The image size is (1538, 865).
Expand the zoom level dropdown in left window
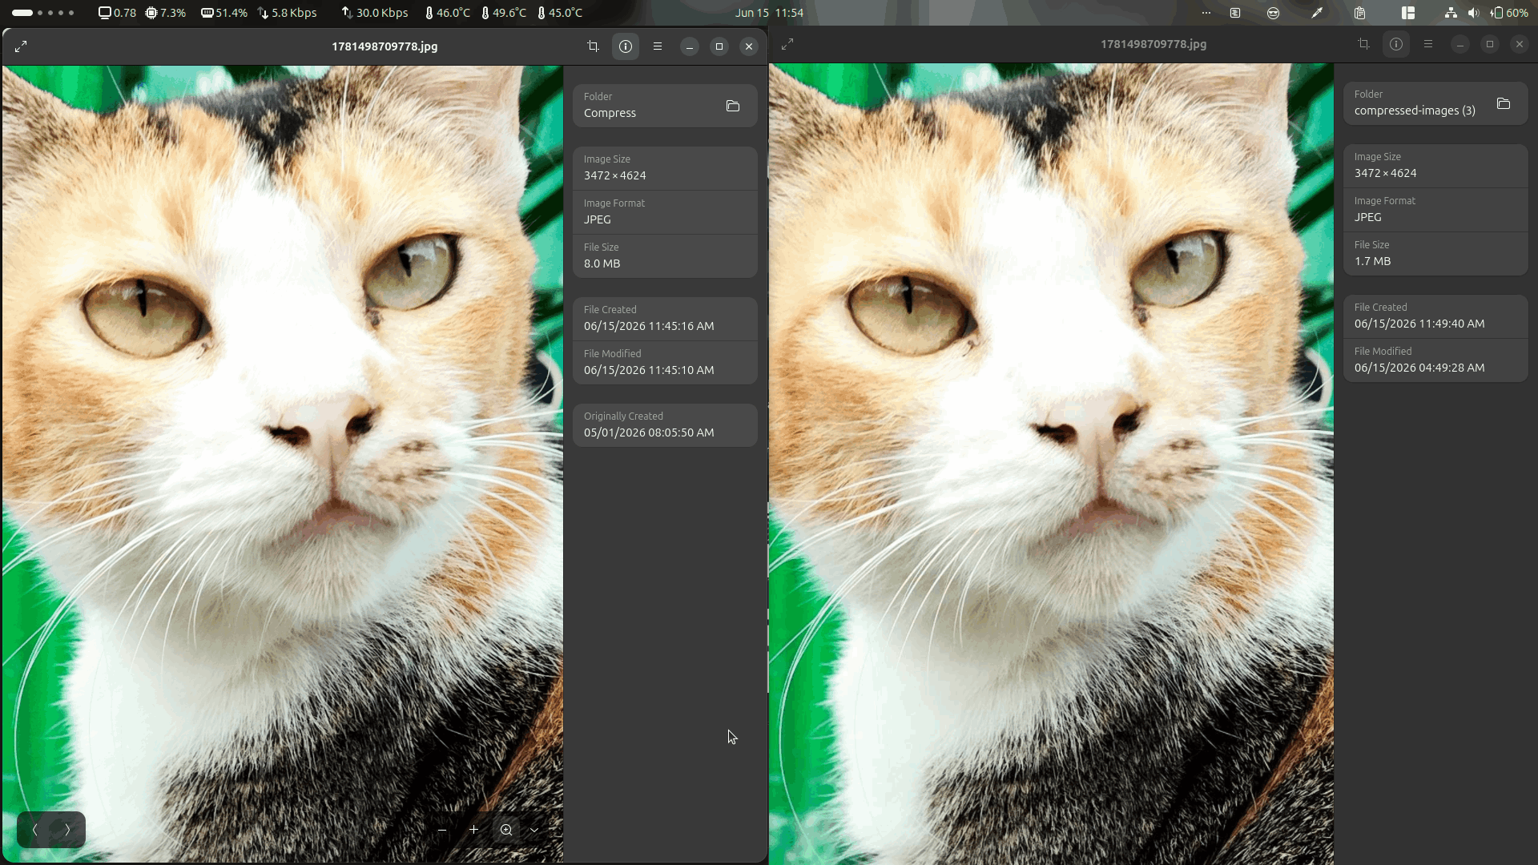534,830
